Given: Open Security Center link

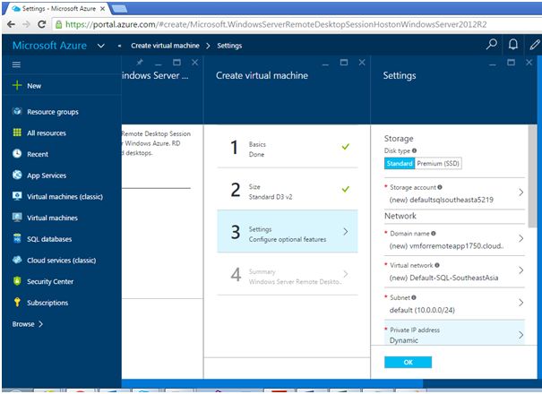Looking at the screenshot, I should pyautogui.click(x=50, y=281).
